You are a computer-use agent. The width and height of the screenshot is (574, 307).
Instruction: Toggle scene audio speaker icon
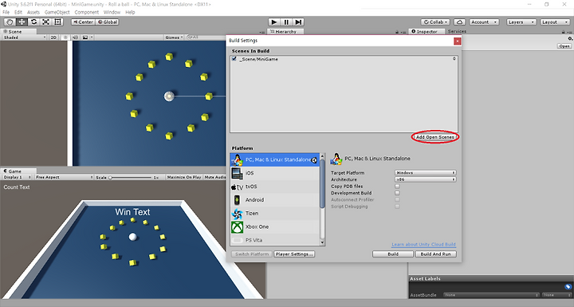pyautogui.click(x=75, y=37)
